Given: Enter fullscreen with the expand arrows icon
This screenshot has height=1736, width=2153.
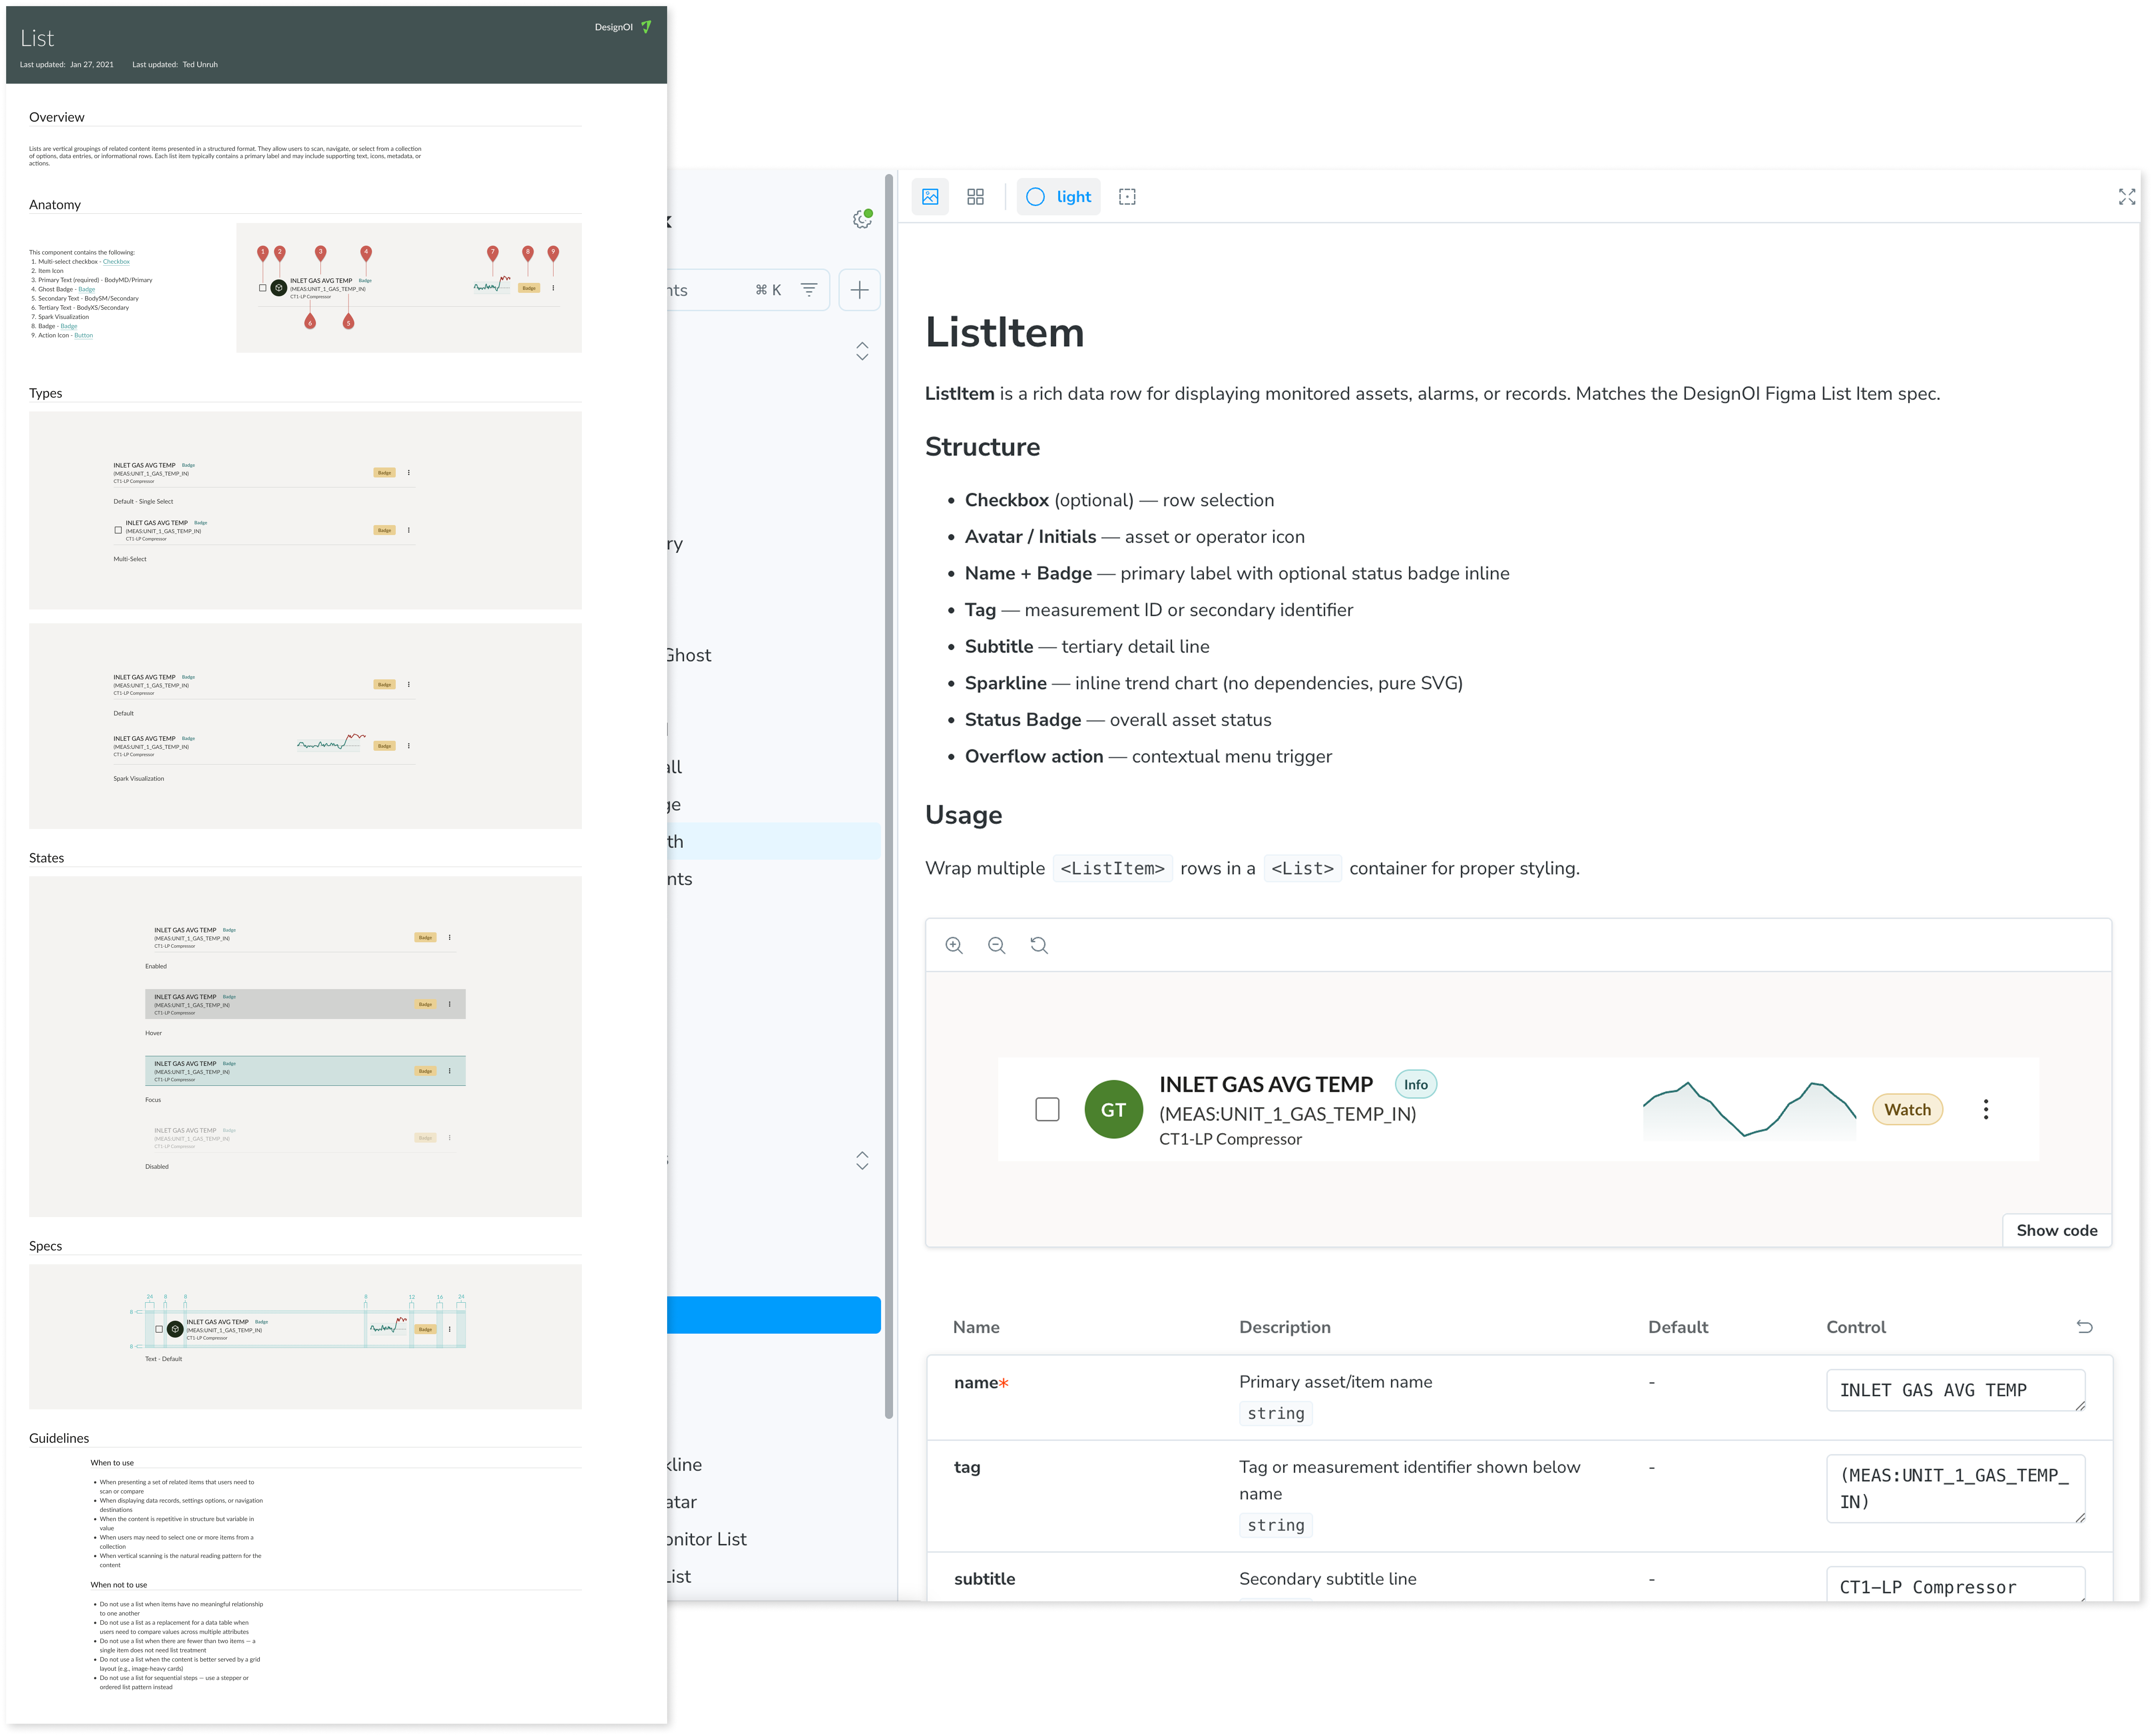Looking at the screenshot, I should [2126, 197].
